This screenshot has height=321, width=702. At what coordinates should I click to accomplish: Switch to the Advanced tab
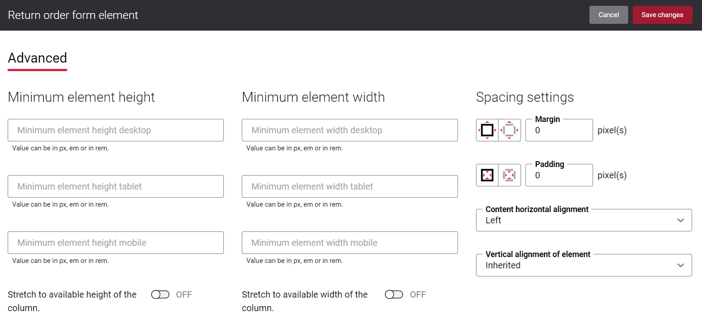37,58
